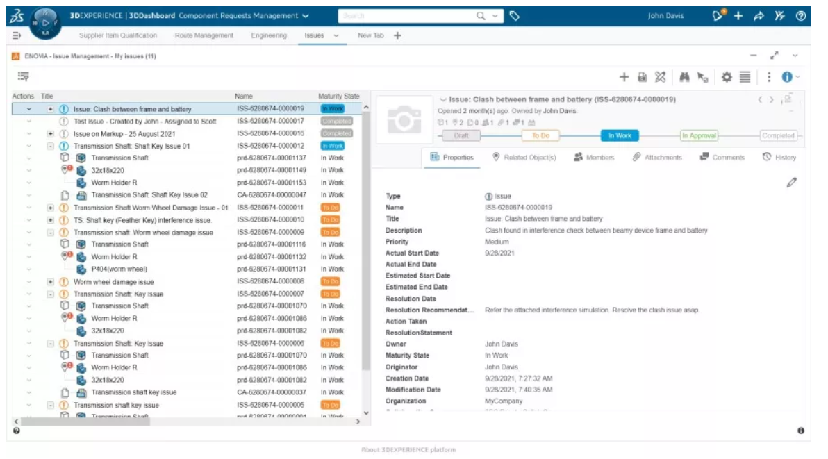Open the dashboard title dropdown arrow
828x459 pixels.
(x=306, y=16)
